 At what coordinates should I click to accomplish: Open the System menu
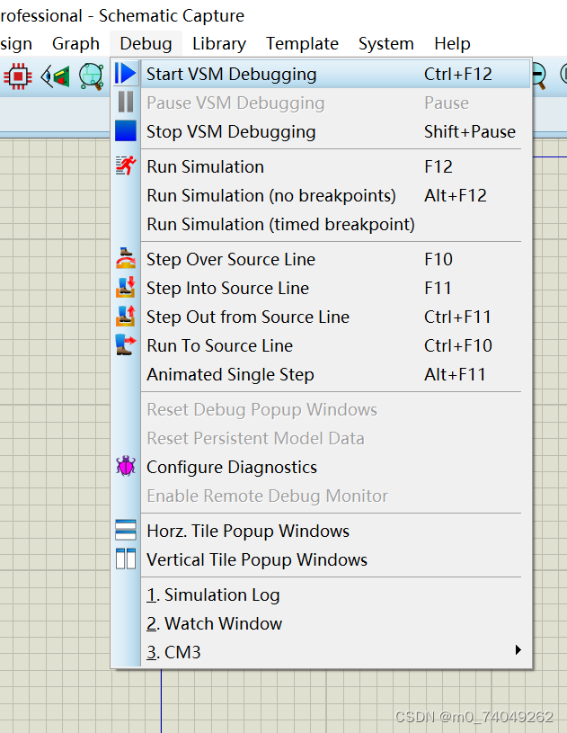pyautogui.click(x=385, y=43)
